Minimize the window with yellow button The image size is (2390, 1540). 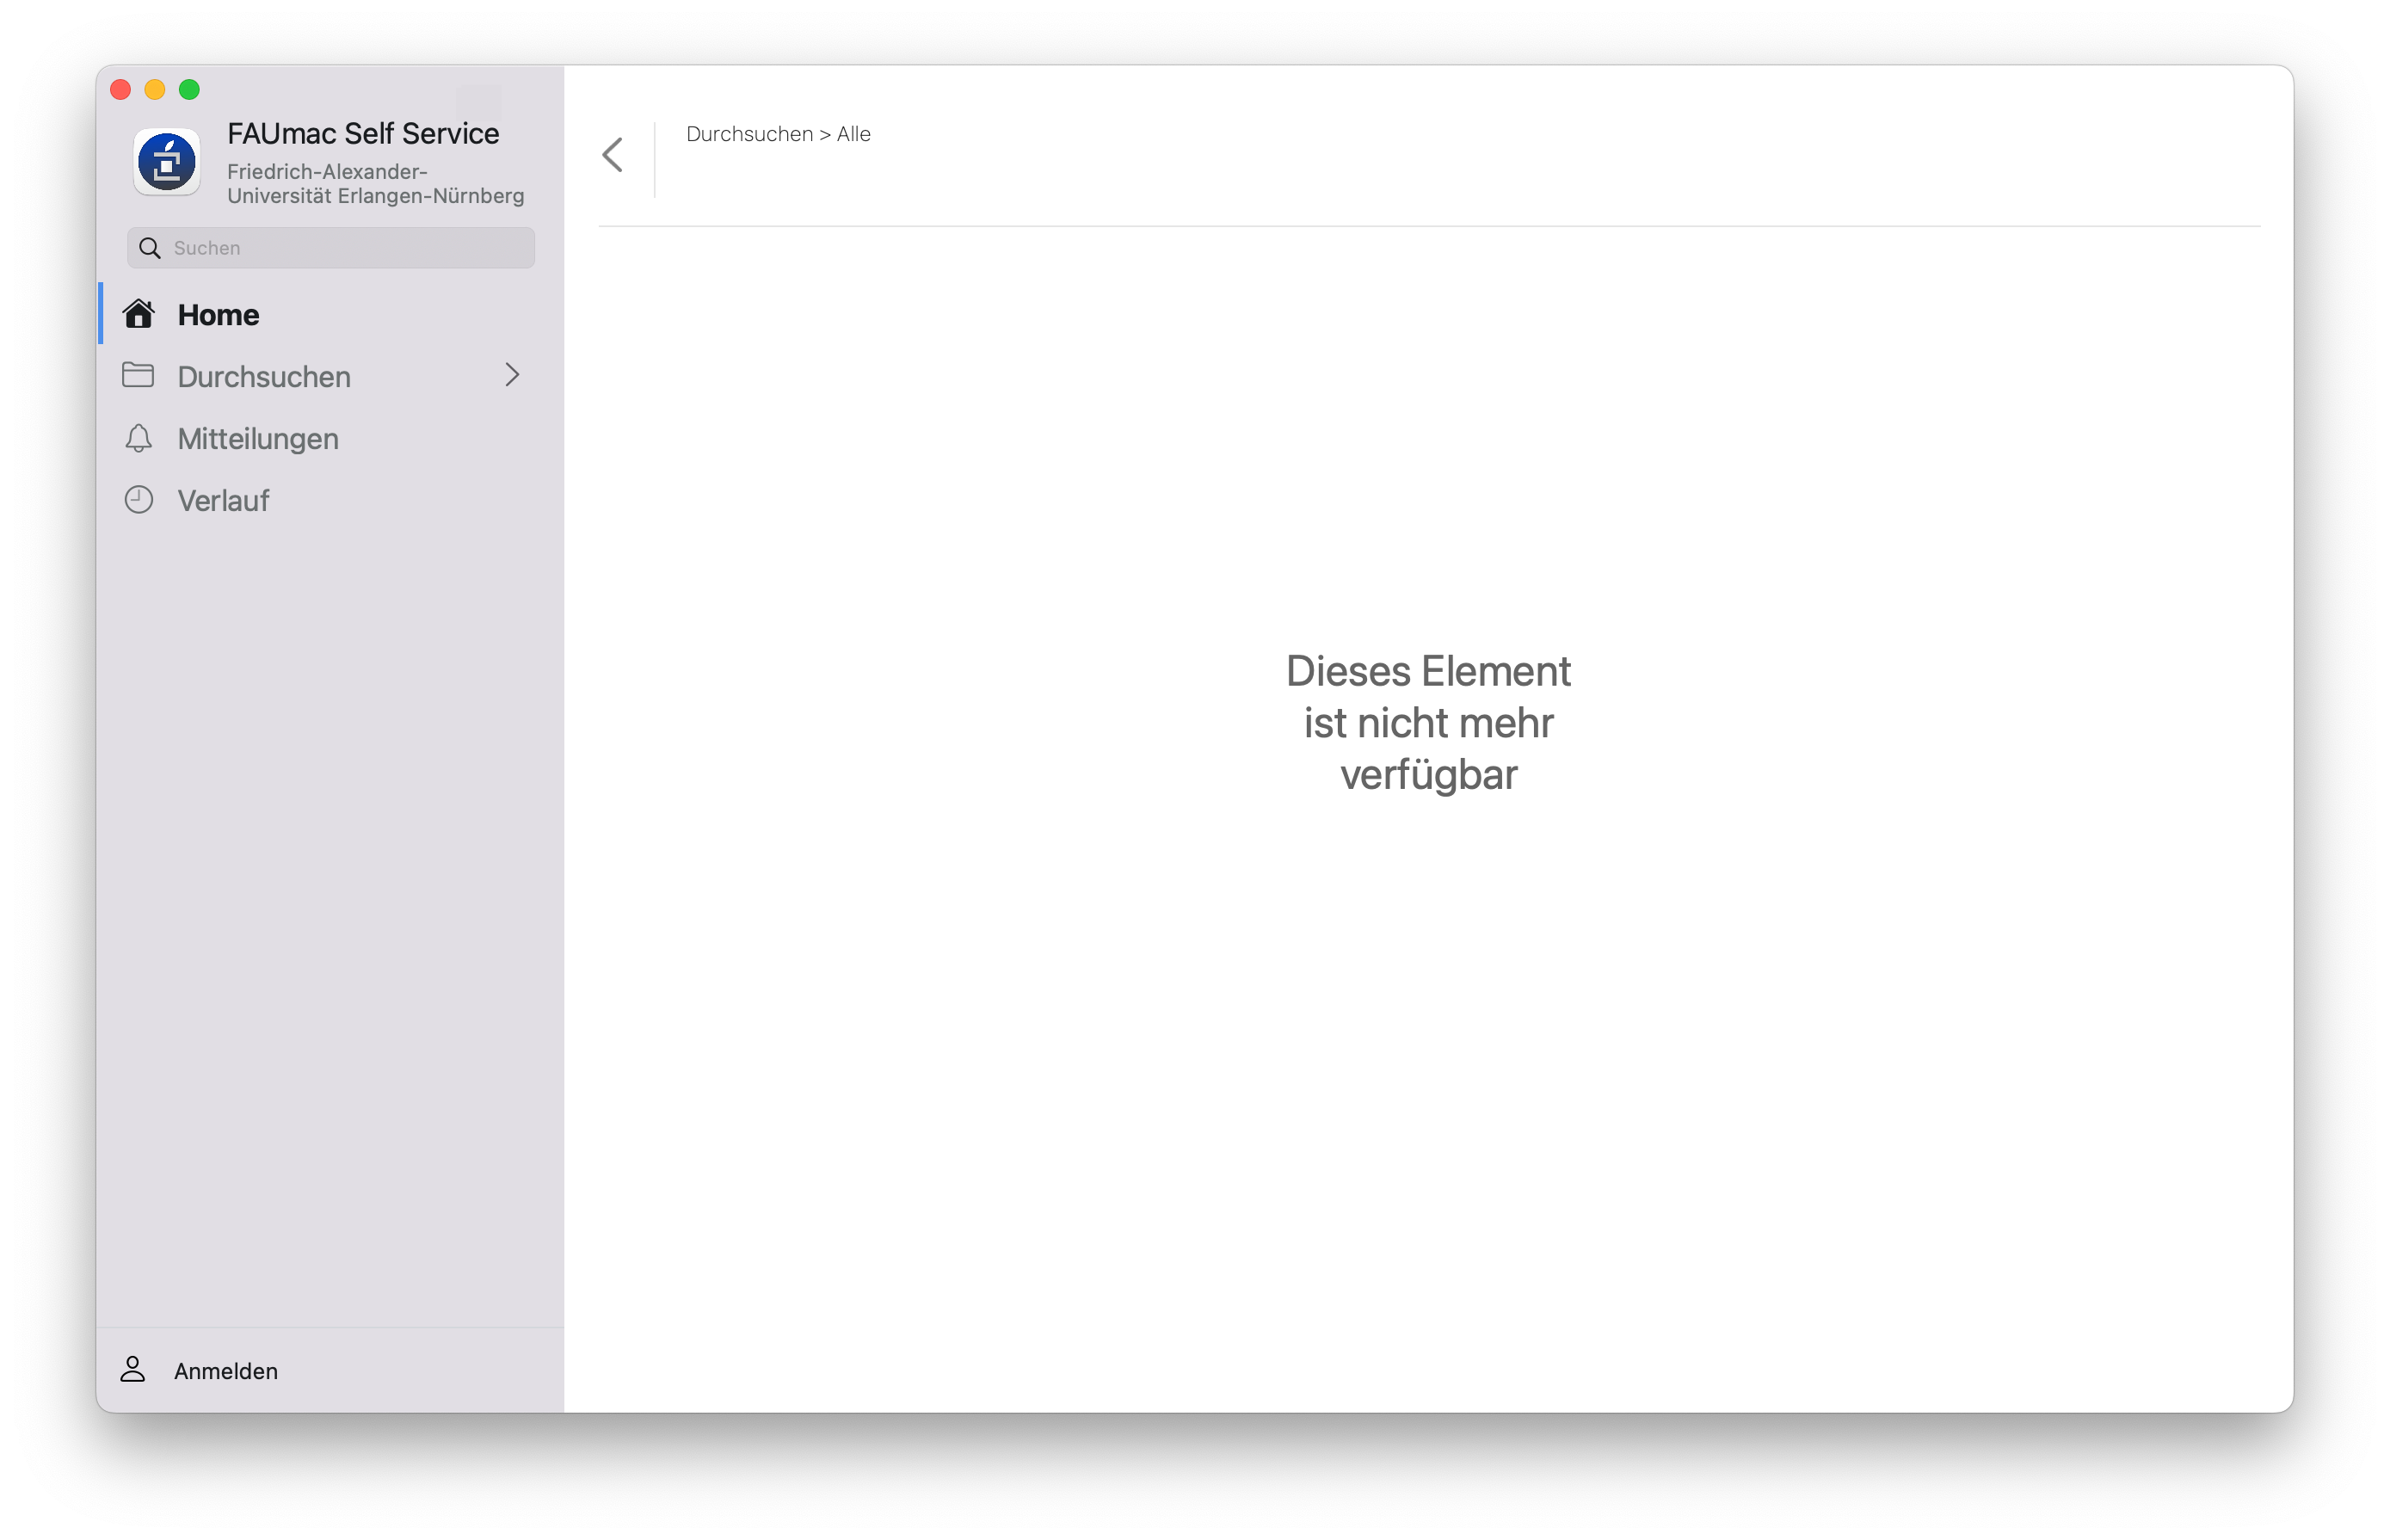(155, 90)
